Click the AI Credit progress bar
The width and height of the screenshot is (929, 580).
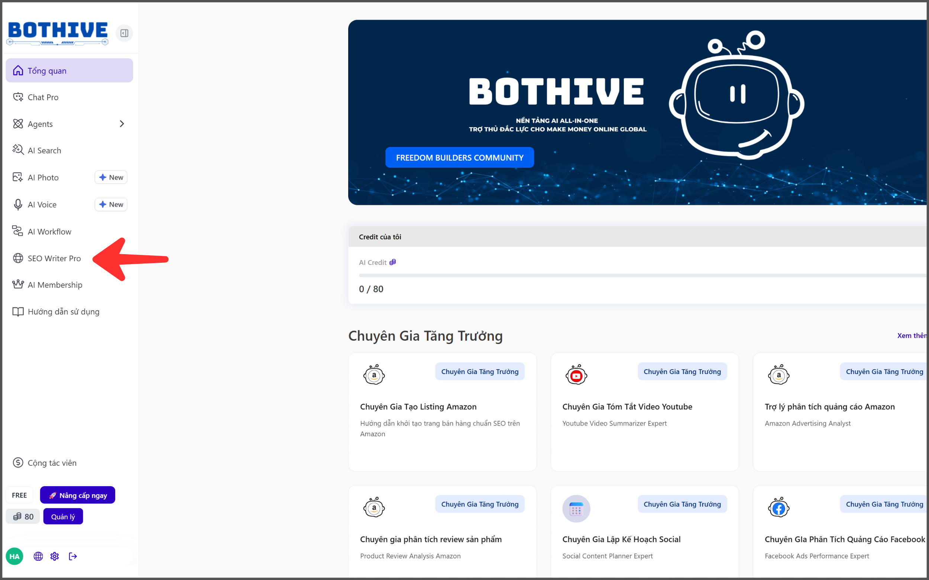click(643, 275)
